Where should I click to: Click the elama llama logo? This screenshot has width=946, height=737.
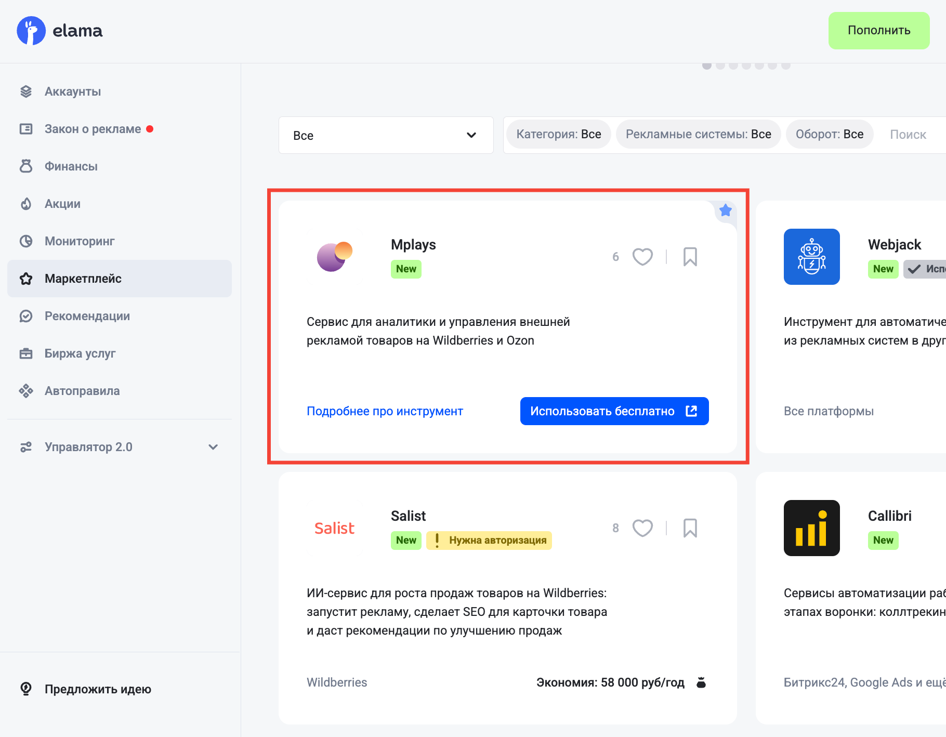tap(31, 31)
